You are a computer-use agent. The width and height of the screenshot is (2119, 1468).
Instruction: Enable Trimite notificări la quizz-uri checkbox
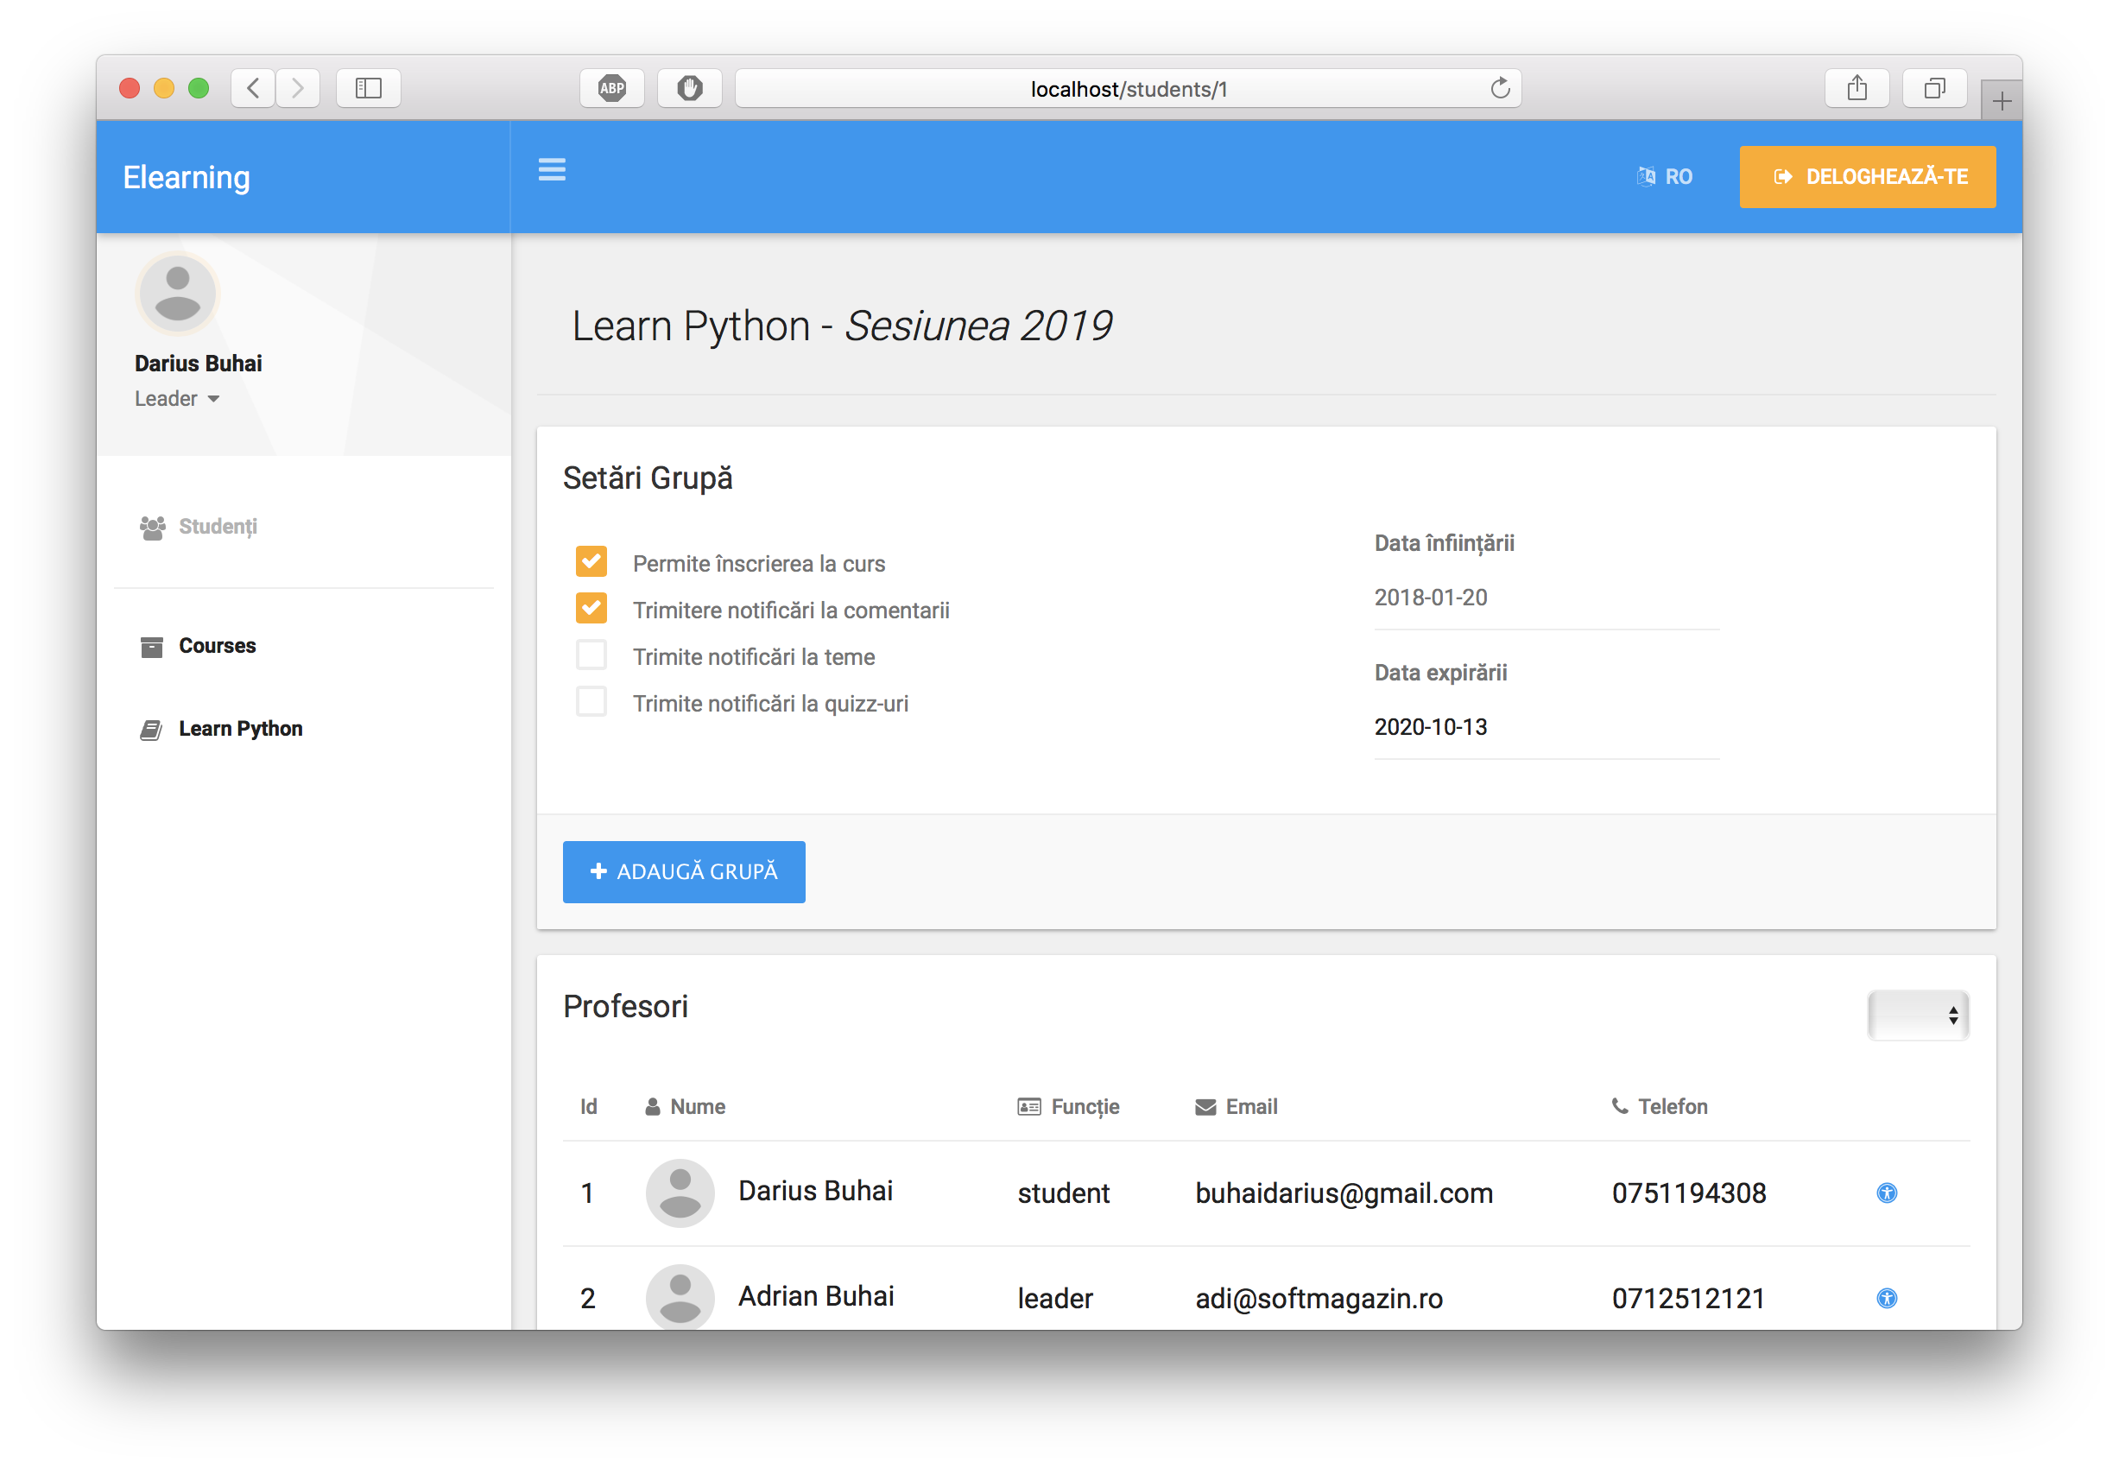click(x=591, y=702)
